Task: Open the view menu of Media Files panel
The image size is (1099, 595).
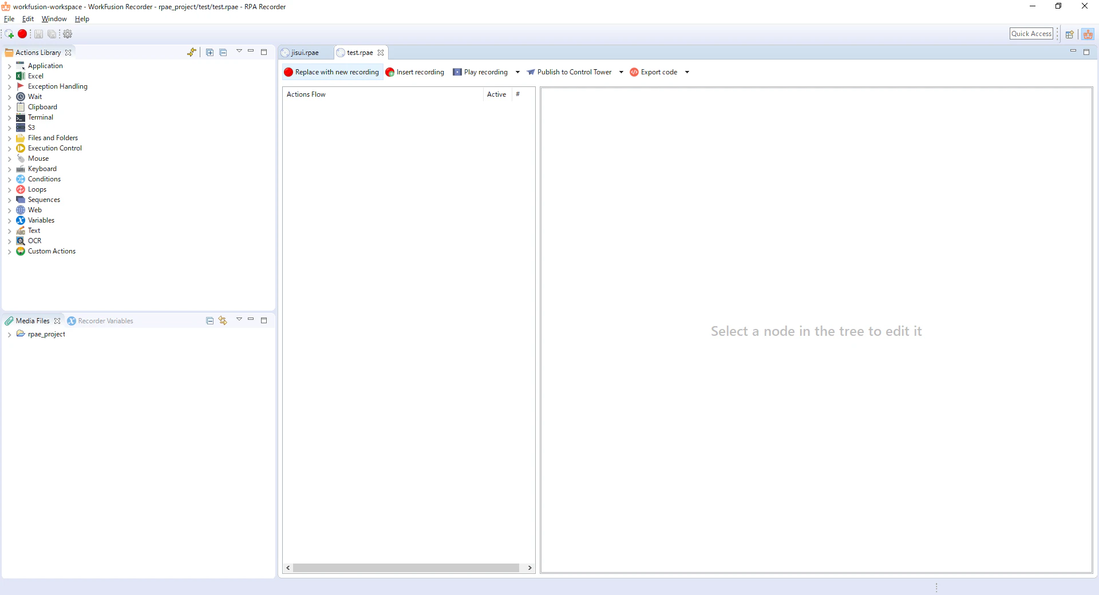Action: [x=239, y=320]
